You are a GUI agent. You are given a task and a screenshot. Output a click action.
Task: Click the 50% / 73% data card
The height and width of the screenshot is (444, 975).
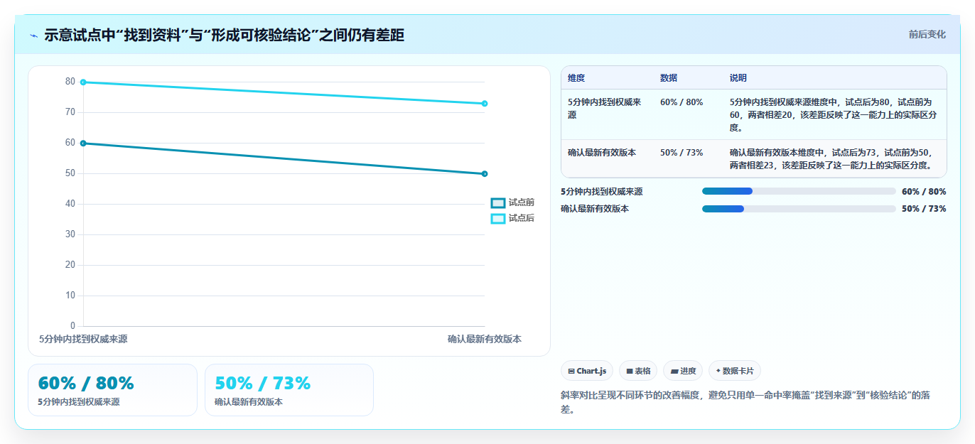(x=289, y=390)
